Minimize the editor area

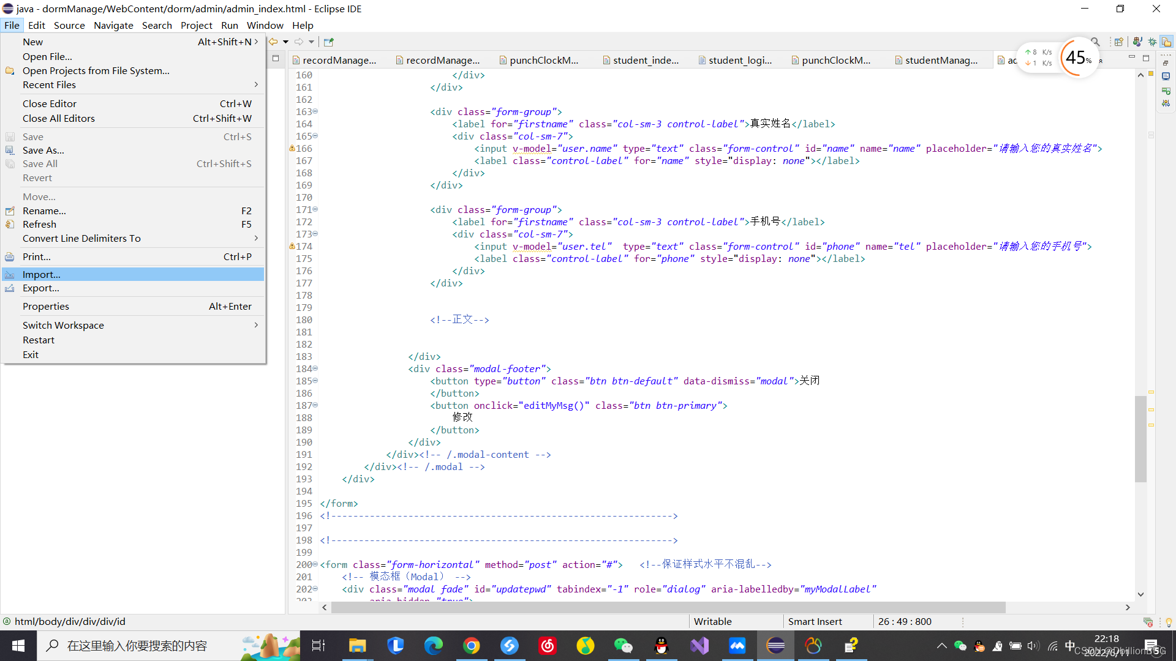(x=1132, y=58)
